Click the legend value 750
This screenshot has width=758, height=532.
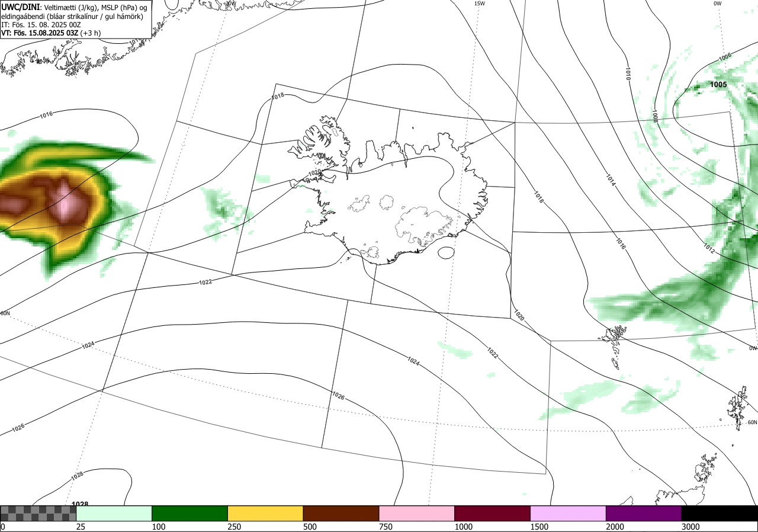tap(386, 527)
